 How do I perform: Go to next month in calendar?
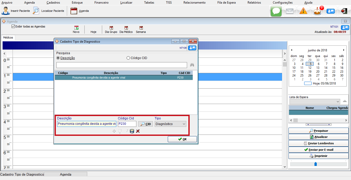tap(344, 50)
